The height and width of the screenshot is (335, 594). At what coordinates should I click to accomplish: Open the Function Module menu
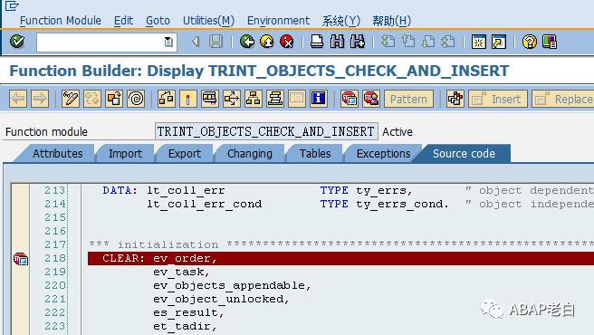(x=61, y=21)
